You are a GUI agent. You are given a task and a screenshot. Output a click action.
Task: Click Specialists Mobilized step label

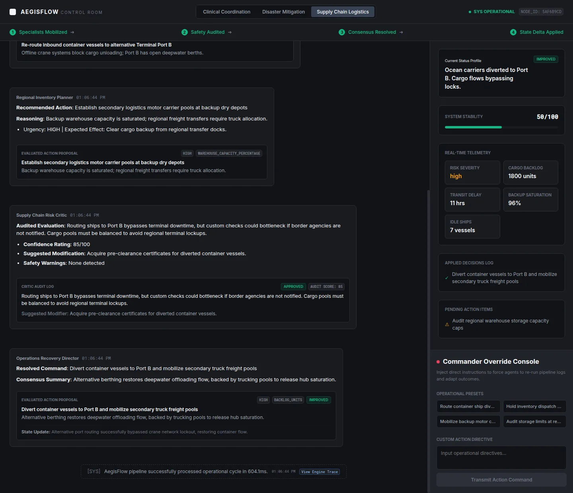pos(43,32)
